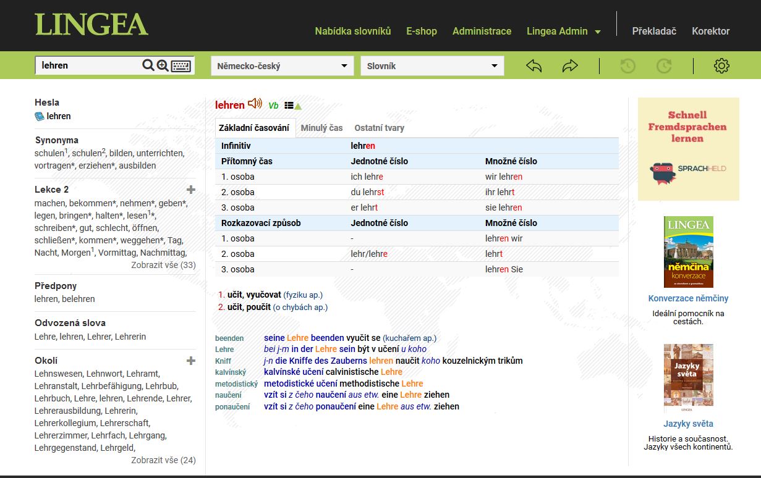Open synonym ausbilden
Viewport: 761px width, 478px height.
(137, 166)
